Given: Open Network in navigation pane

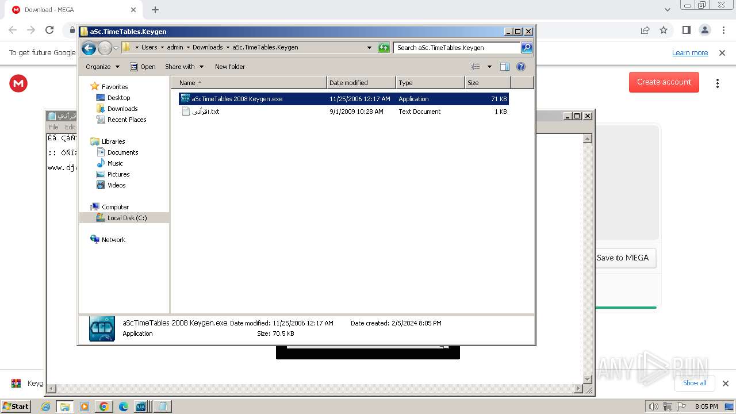Looking at the screenshot, I should [113, 240].
